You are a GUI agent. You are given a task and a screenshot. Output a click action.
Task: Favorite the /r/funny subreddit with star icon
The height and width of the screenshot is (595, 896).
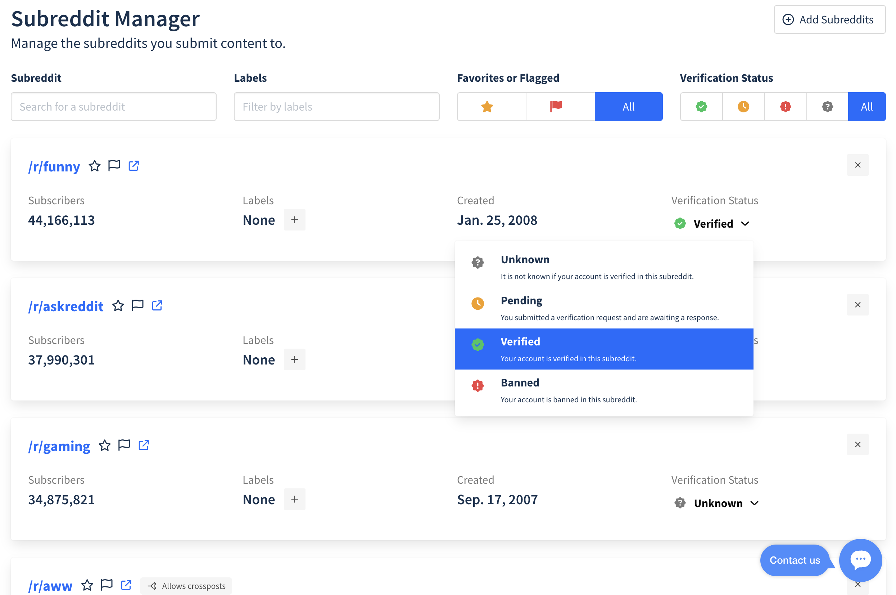(x=95, y=166)
